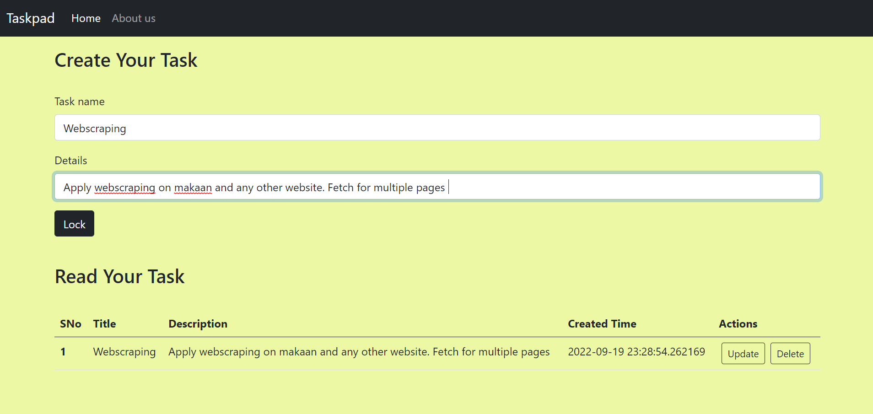Click the Task name label
Image resolution: width=873 pixels, height=414 pixels.
click(80, 102)
